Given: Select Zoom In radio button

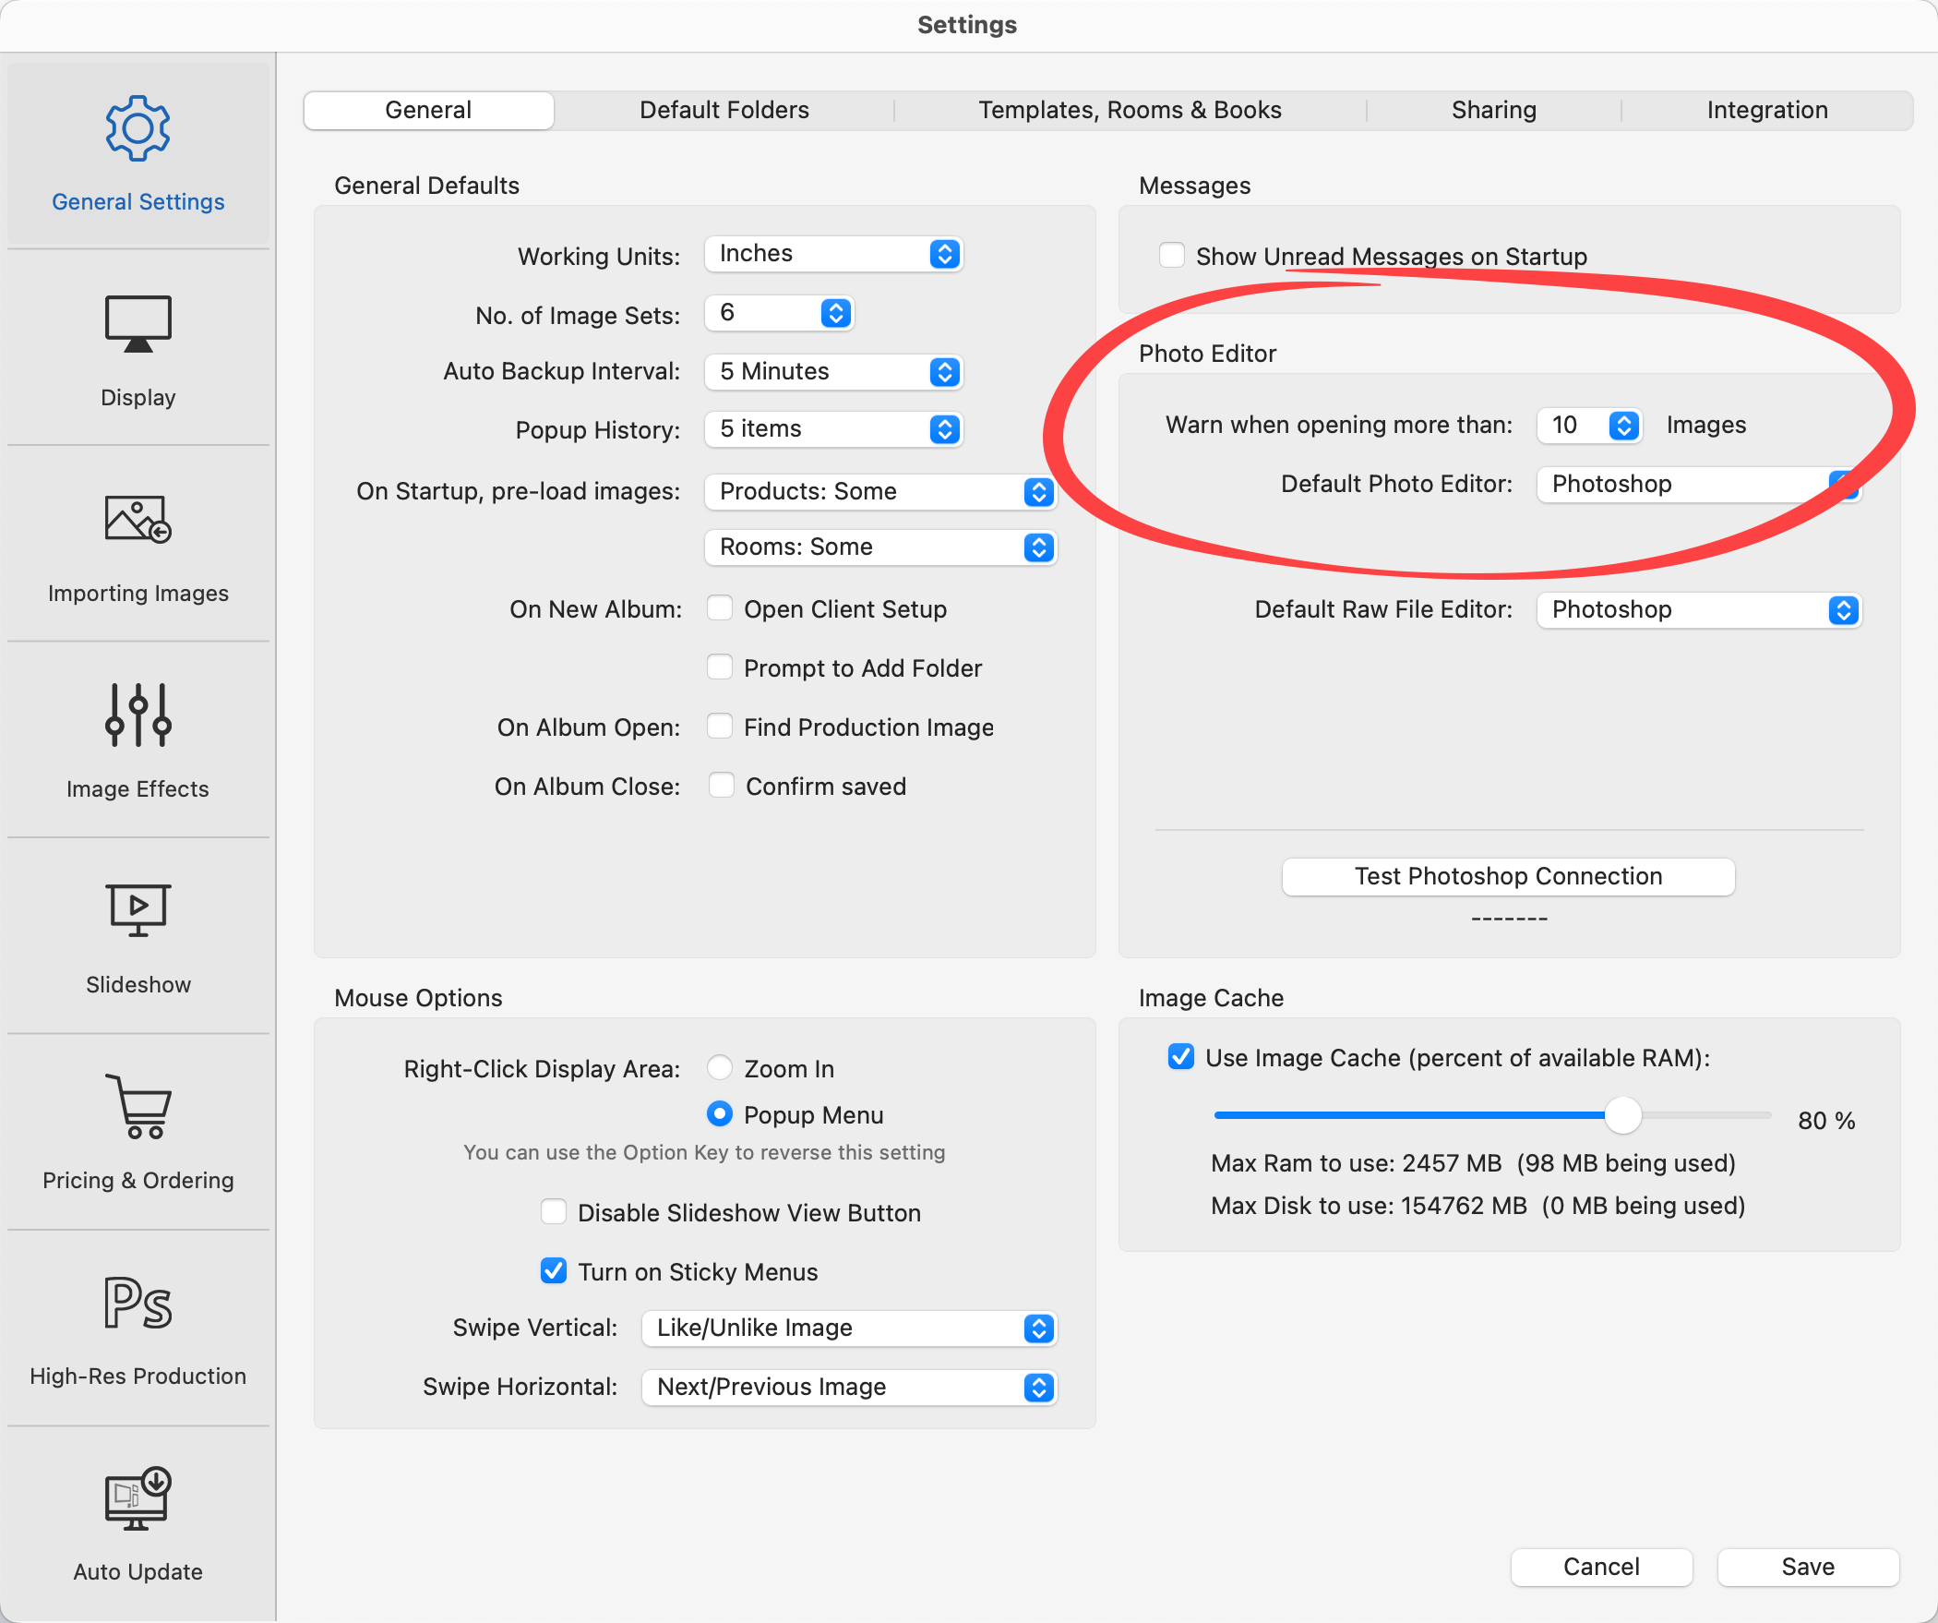Looking at the screenshot, I should [x=720, y=1068].
